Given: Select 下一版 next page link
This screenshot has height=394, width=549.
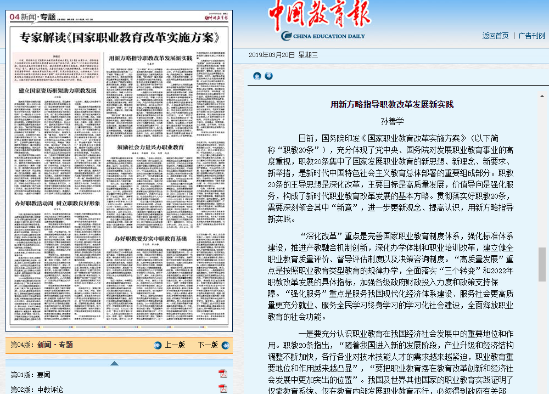Looking at the screenshot, I should click(208, 345).
